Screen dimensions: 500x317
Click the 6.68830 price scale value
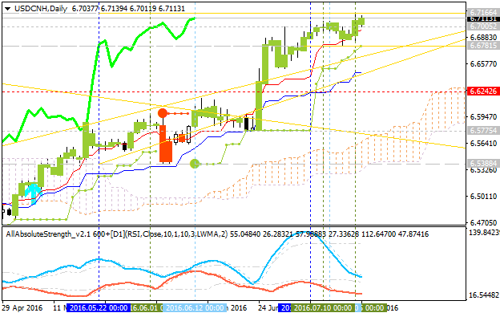483,38
